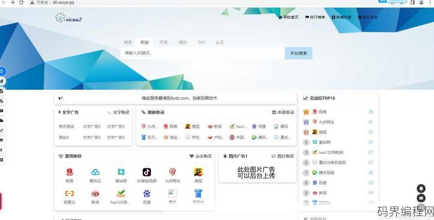The image size is (434, 220).
Task: Click the 点击购买 link
Action: pos(201,156)
